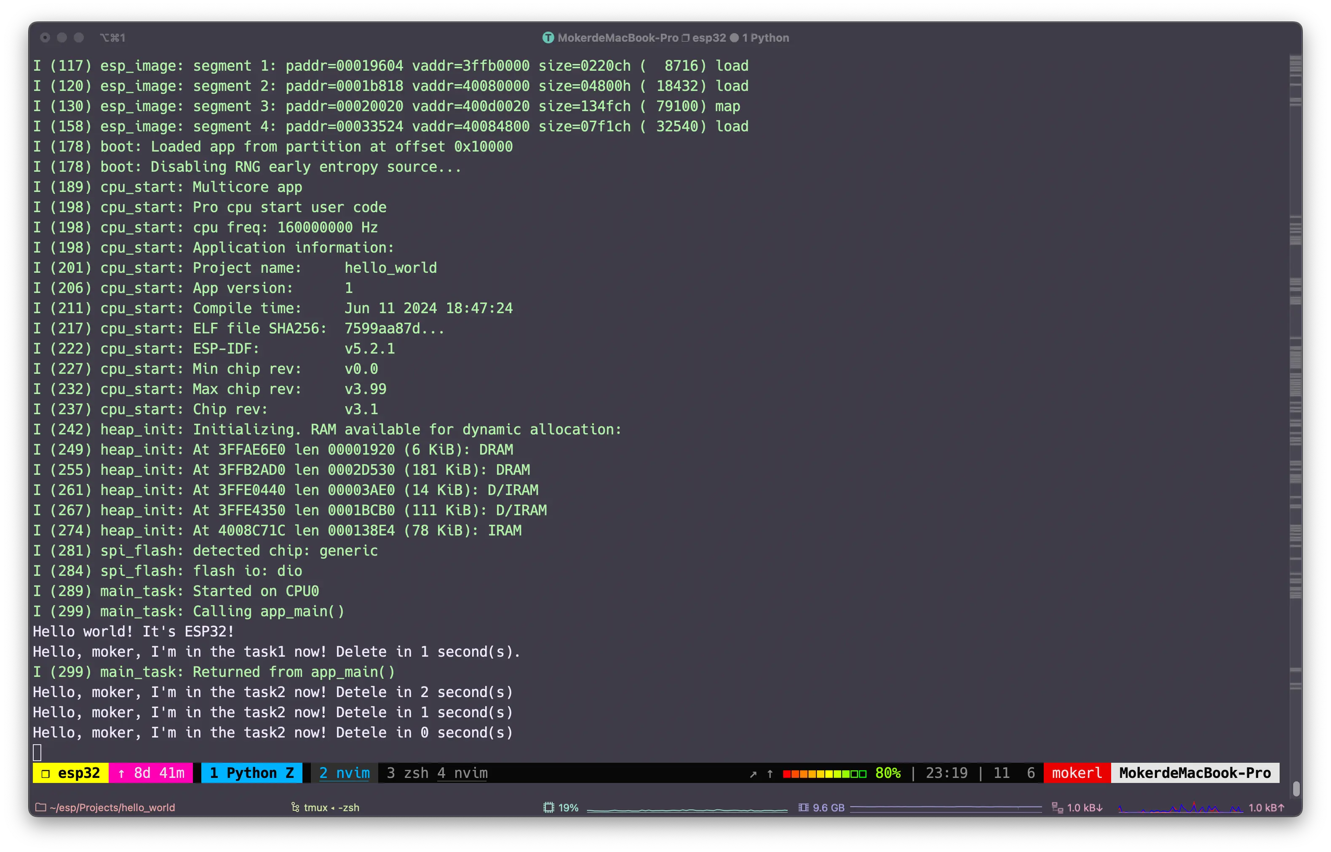Click the git branch icon beside tmux
Image resolution: width=1331 pixels, height=852 pixels.
(296, 807)
